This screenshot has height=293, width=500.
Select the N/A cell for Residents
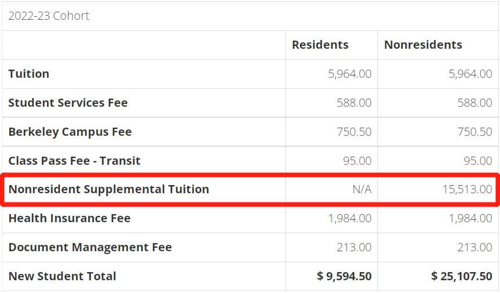tap(362, 189)
